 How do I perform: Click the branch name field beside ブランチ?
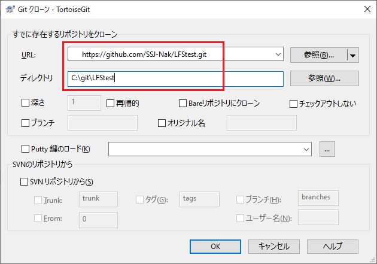click(102, 123)
